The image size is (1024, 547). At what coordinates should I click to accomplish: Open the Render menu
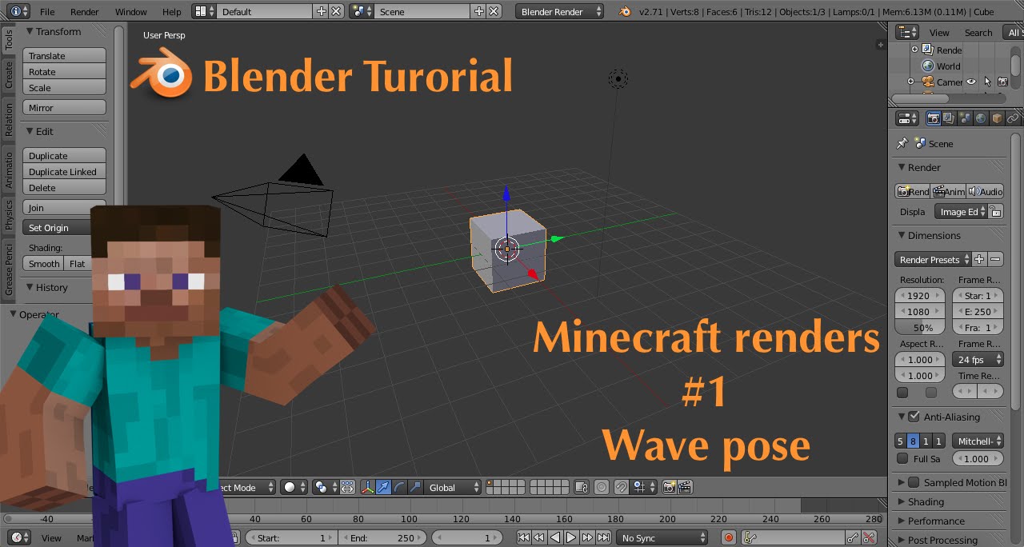pos(85,12)
